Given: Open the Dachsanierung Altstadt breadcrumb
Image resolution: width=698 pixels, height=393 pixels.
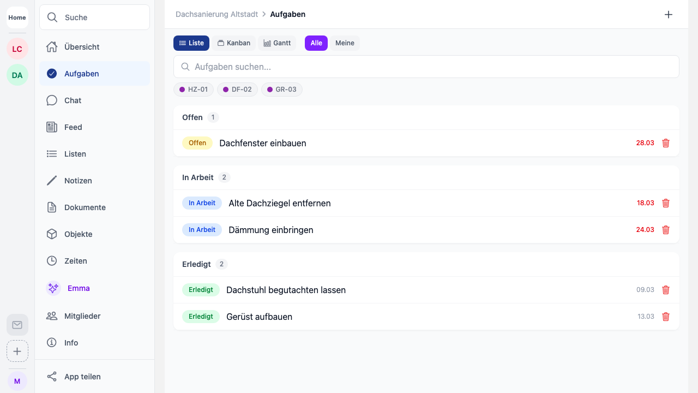Looking at the screenshot, I should click(216, 14).
